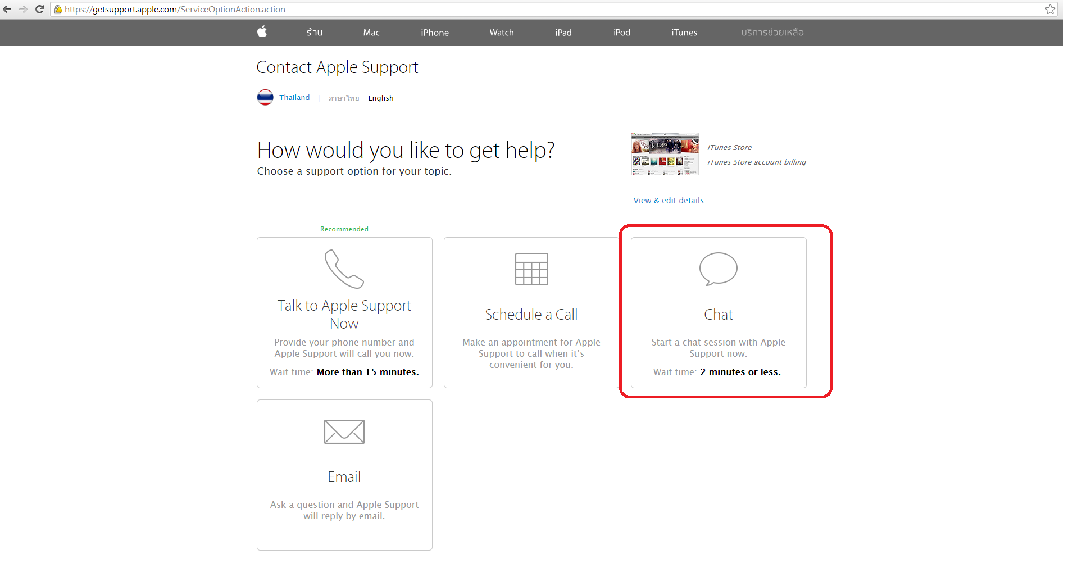Open the Mac navigation item

(x=371, y=33)
